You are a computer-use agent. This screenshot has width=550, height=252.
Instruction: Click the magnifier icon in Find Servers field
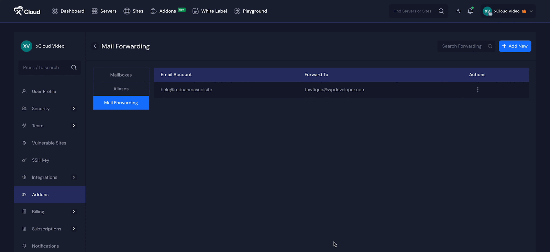pyautogui.click(x=441, y=11)
